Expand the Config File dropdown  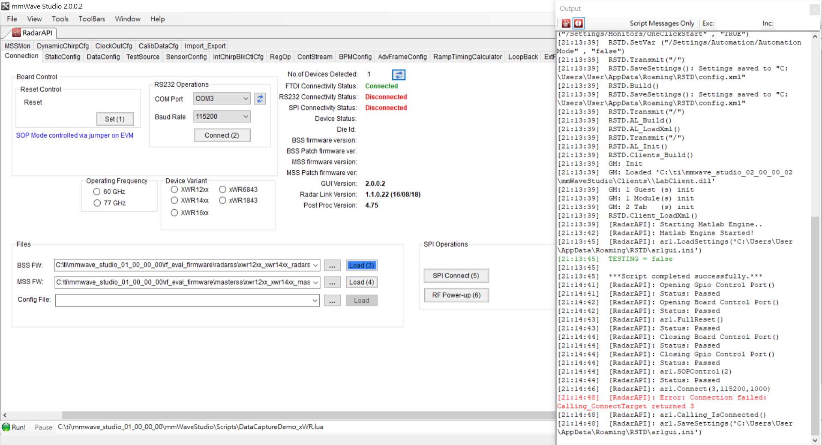pos(315,301)
